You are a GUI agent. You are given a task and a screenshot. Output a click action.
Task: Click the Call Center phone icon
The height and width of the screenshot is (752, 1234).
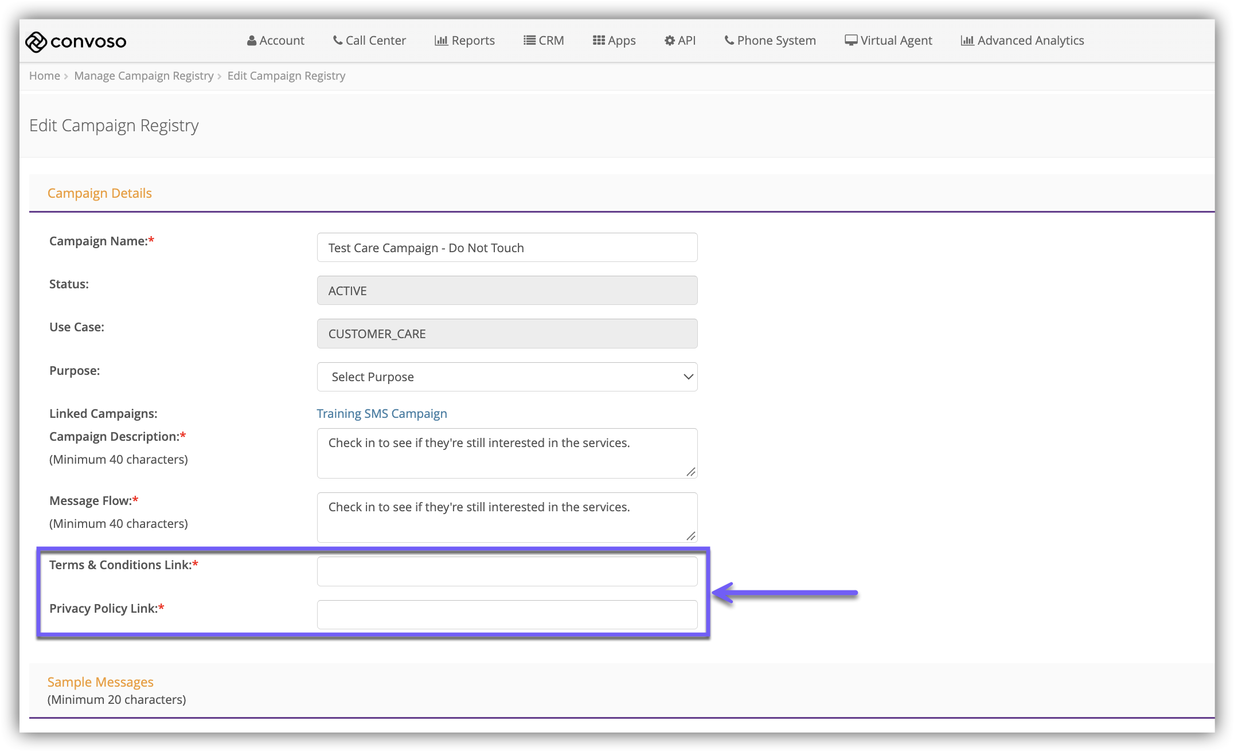click(x=338, y=40)
